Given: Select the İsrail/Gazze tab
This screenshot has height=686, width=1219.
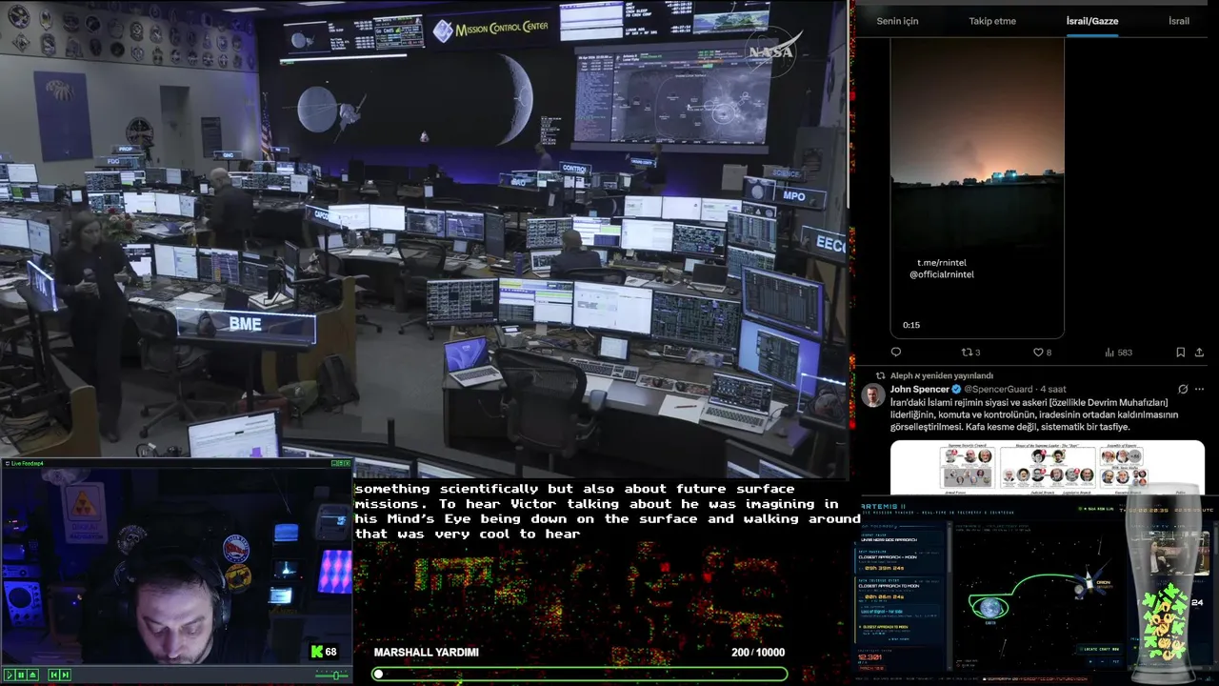Looking at the screenshot, I should [1092, 21].
